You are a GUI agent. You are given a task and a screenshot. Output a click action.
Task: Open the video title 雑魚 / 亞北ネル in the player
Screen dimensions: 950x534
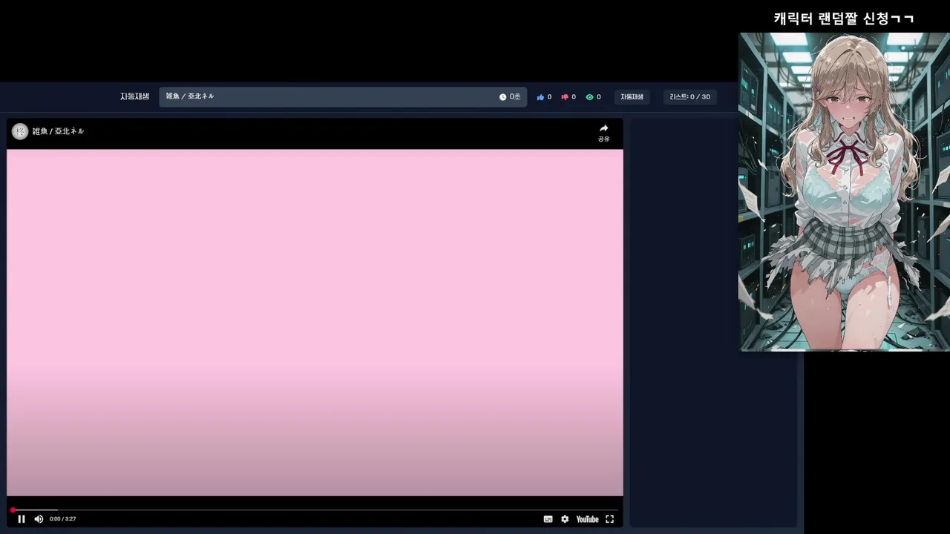(x=58, y=131)
